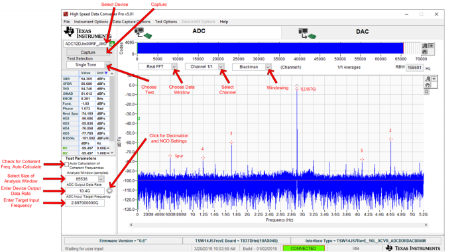Click the Spur marker on spectrum

point(170,156)
